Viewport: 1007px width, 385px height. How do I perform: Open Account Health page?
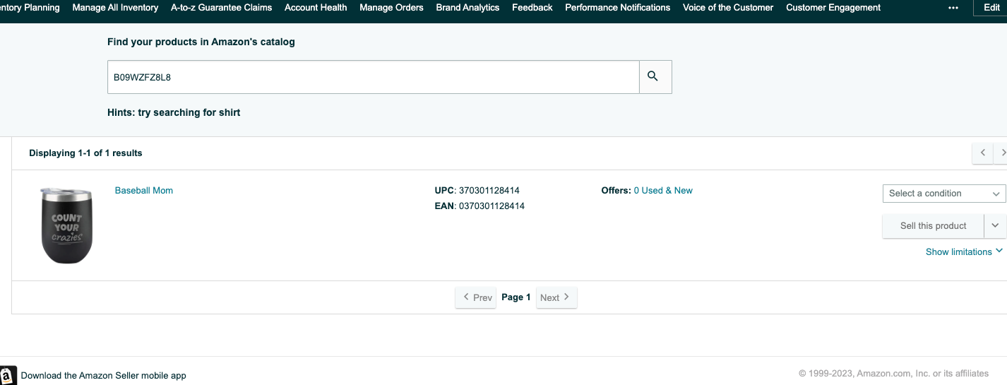tap(316, 8)
